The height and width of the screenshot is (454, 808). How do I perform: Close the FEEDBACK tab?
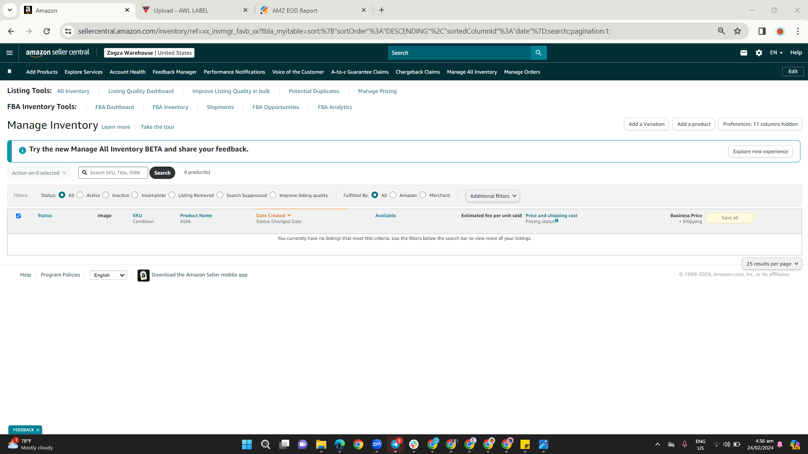[38, 430]
